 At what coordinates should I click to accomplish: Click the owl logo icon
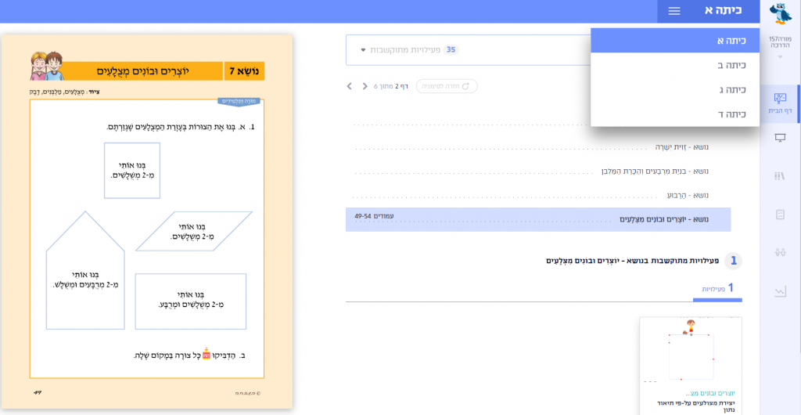(x=780, y=14)
